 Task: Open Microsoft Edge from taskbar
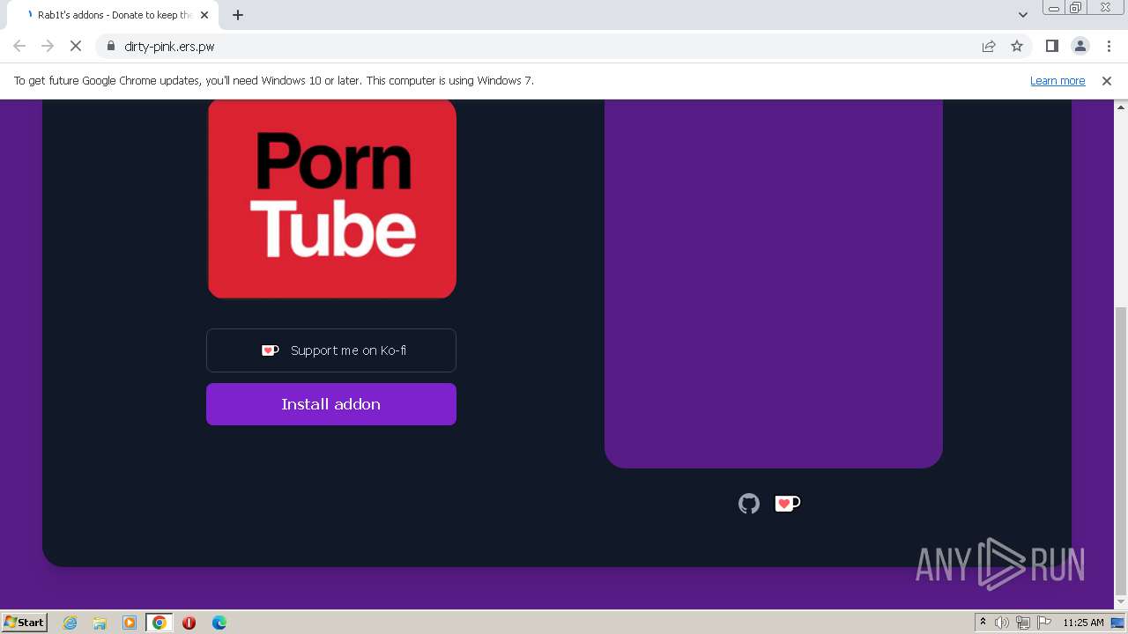tap(219, 623)
